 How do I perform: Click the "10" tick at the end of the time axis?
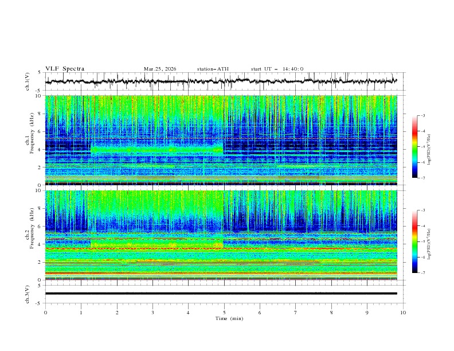click(403, 313)
